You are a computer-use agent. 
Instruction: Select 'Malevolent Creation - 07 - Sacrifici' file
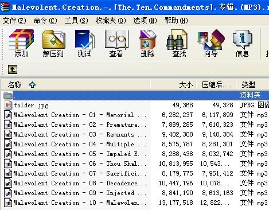point(80,173)
